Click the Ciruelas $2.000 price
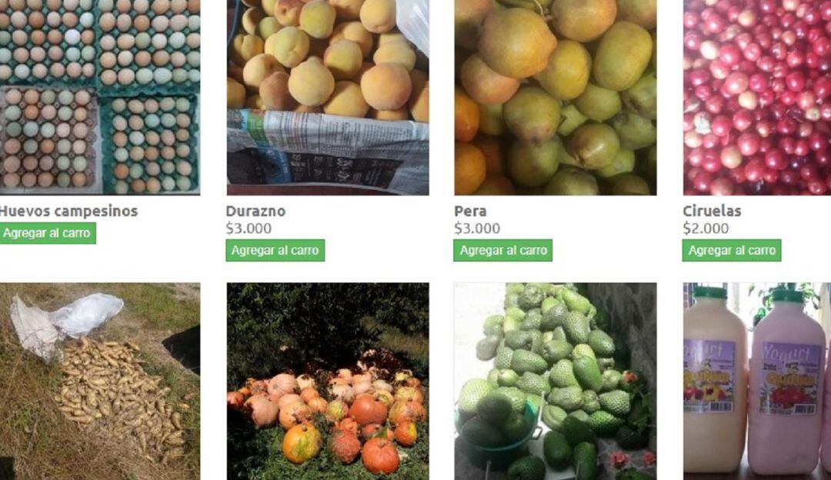The image size is (831, 480). tap(706, 229)
